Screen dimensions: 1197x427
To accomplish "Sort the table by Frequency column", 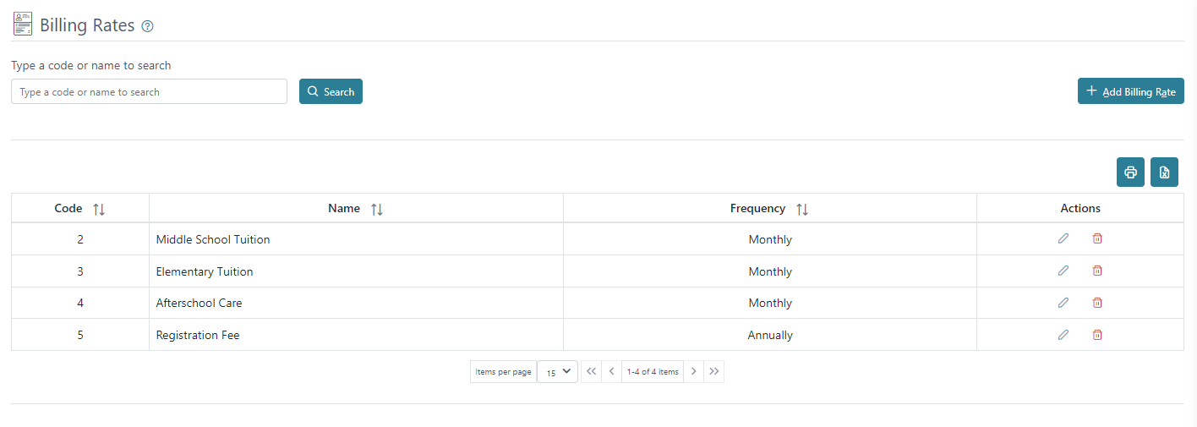I will (802, 209).
